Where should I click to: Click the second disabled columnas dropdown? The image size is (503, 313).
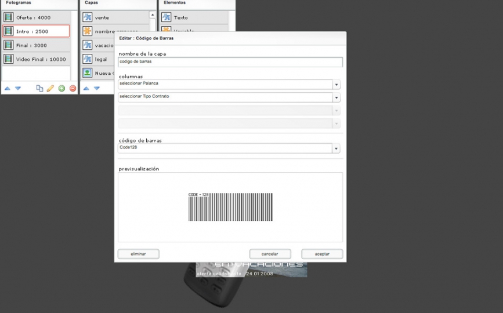(229, 123)
